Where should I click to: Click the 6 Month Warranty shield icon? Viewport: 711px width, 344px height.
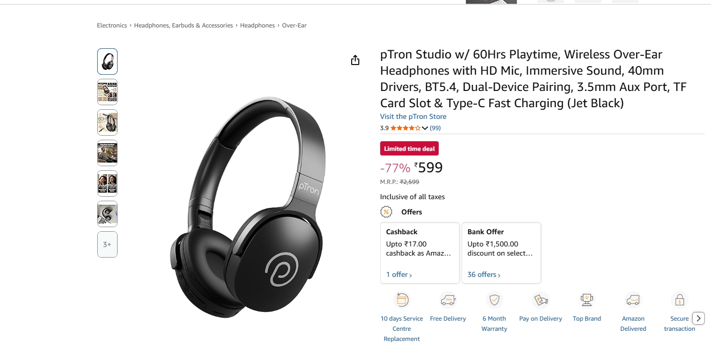point(494,300)
